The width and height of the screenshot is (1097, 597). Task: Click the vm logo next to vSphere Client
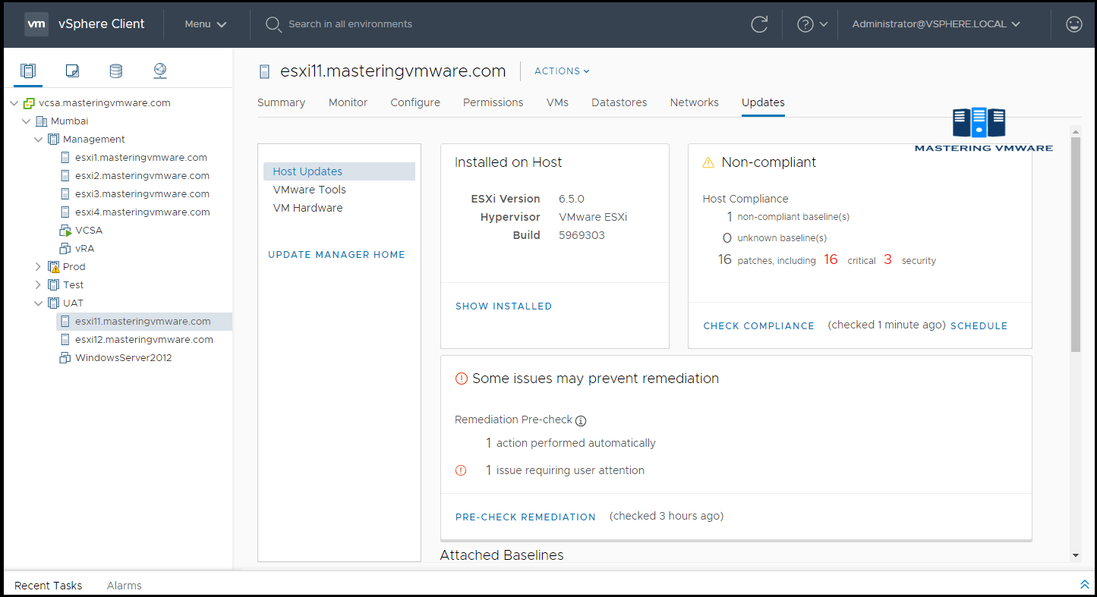point(36,24)
